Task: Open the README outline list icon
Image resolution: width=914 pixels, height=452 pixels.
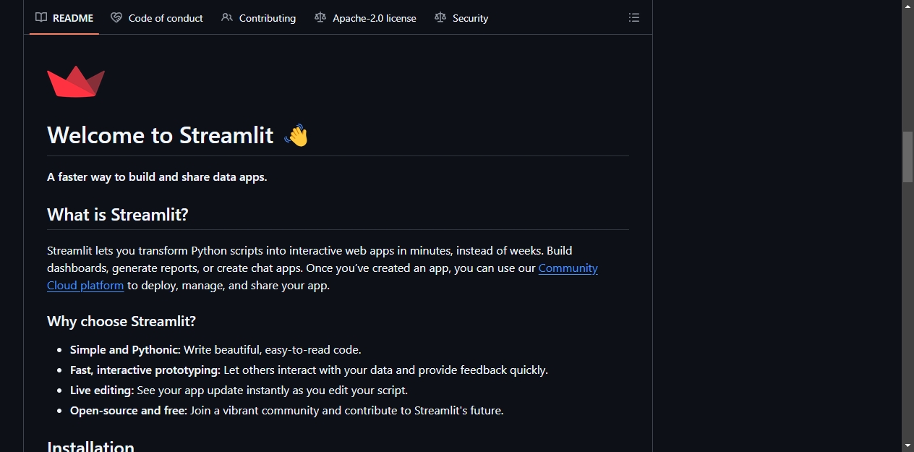Action: tap(634, 17)
